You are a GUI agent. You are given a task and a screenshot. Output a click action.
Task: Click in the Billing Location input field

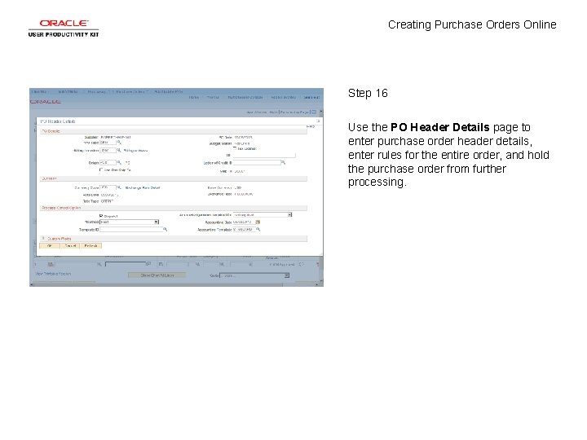[108, 150]
